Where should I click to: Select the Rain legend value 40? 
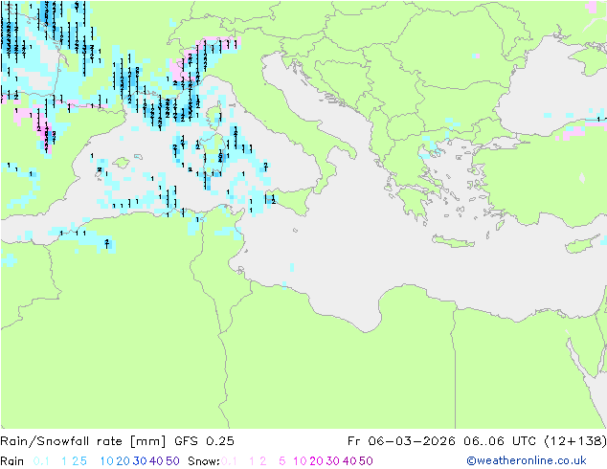pos(156,461)
